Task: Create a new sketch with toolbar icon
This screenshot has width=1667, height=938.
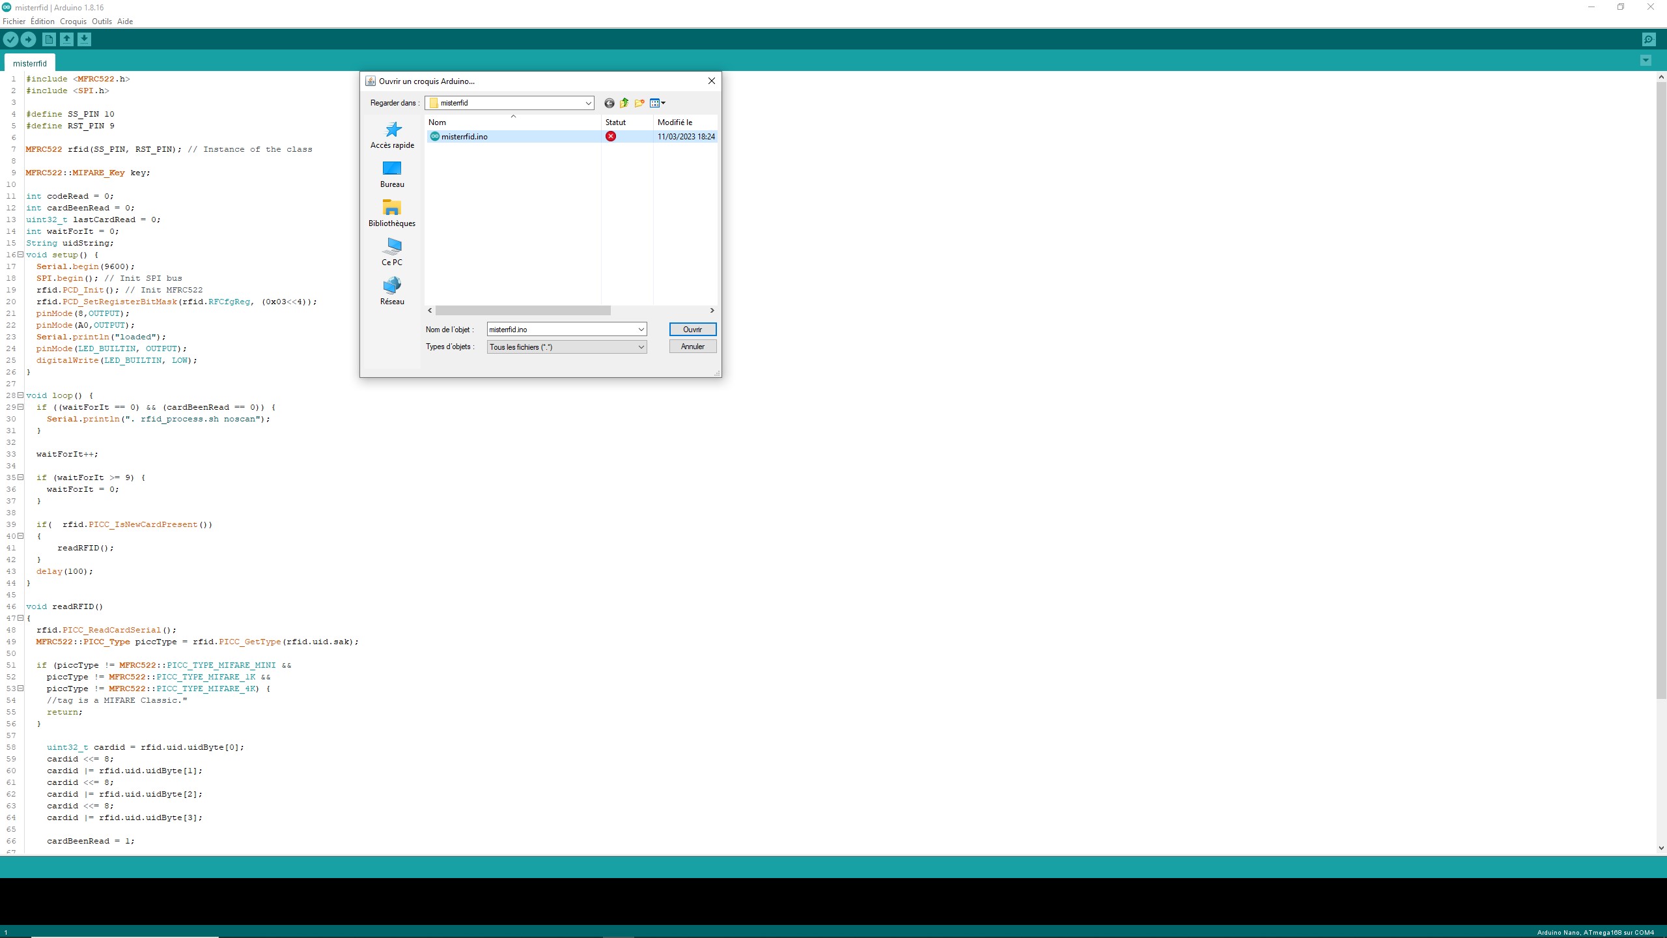Action: point(49,40)
